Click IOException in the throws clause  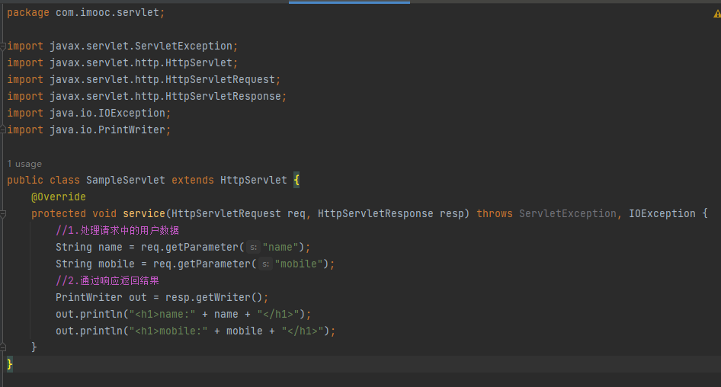tap(662, 213)
